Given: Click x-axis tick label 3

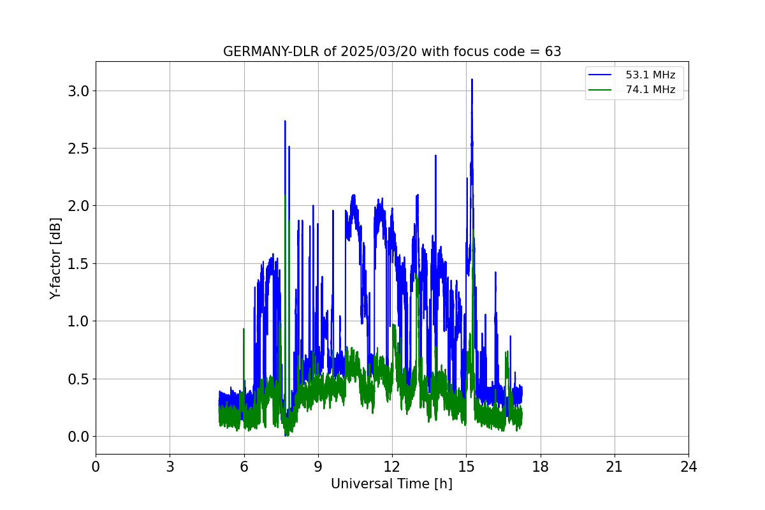Looking at the screenshot, I should [x=170, y=467].
